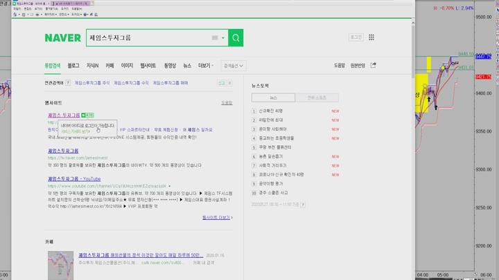Click the share icon beside 원본반영
Viewport: 499px width, 280px height.
click(x=374, y=66)
